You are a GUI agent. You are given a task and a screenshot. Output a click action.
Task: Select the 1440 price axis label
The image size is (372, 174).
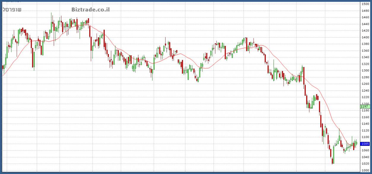click(x=365, y=24)
